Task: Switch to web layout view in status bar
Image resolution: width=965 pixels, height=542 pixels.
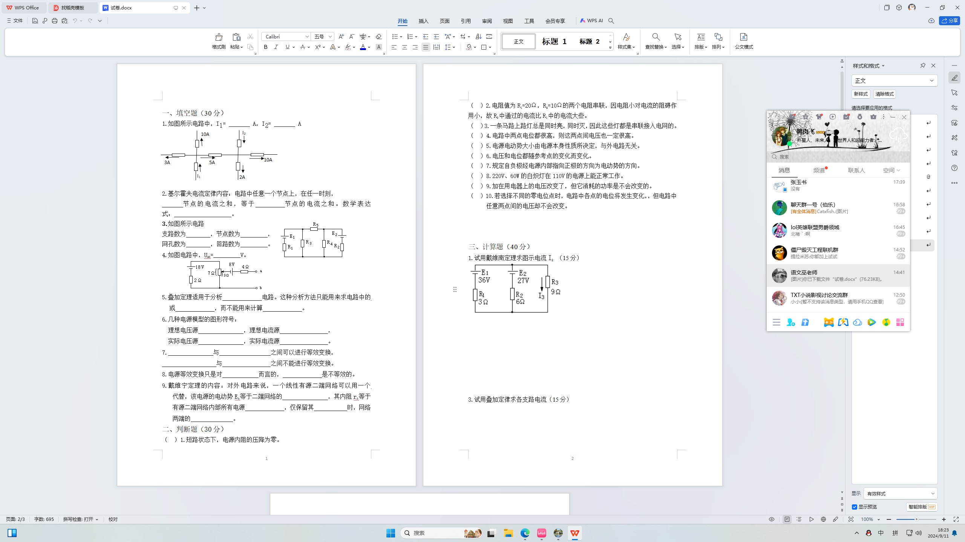Action: tap(823, 519)
